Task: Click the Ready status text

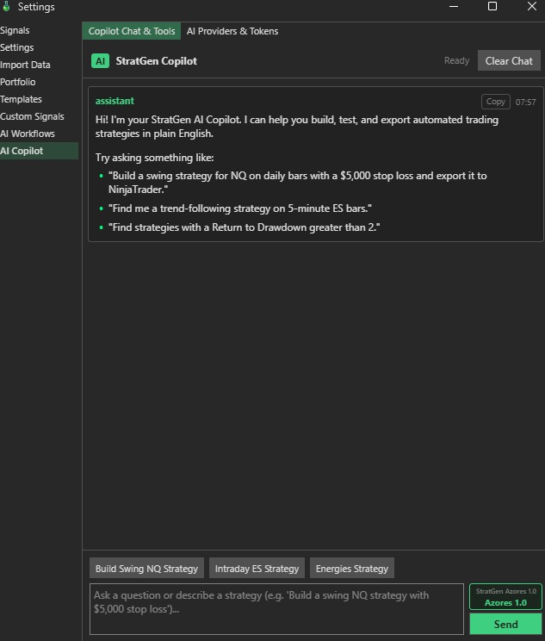Action: pos(457,61)
